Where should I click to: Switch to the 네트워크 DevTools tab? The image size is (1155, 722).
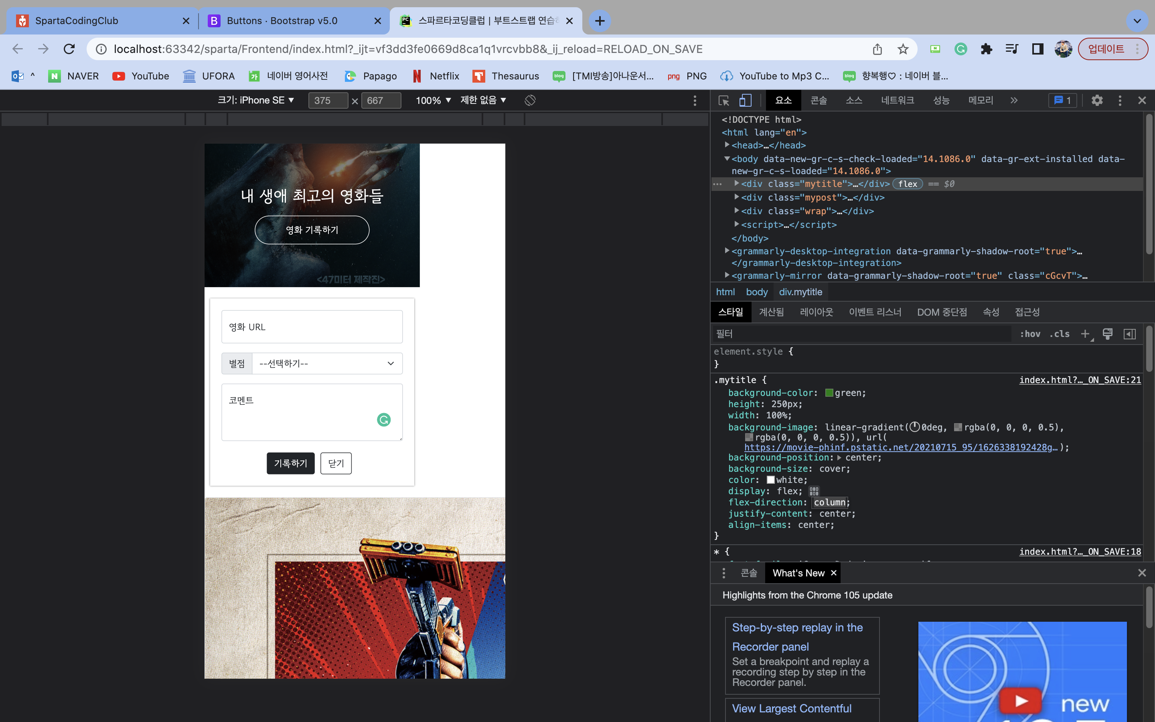(897, 100)
